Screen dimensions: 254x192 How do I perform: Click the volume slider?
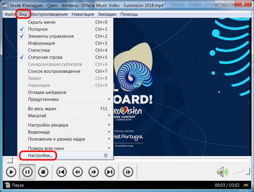[x=240, y=172]
